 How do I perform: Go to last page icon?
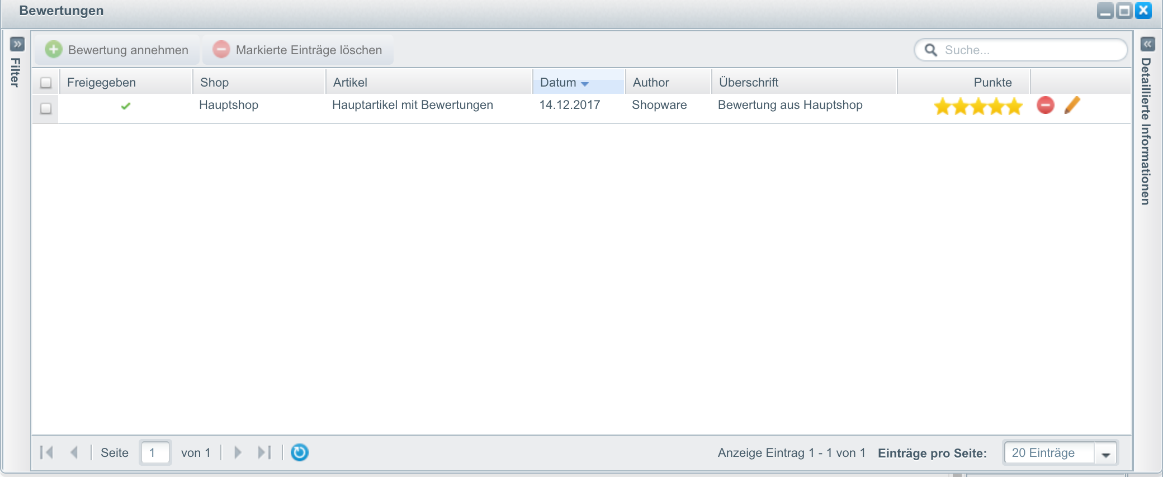[x=264, y=452]
